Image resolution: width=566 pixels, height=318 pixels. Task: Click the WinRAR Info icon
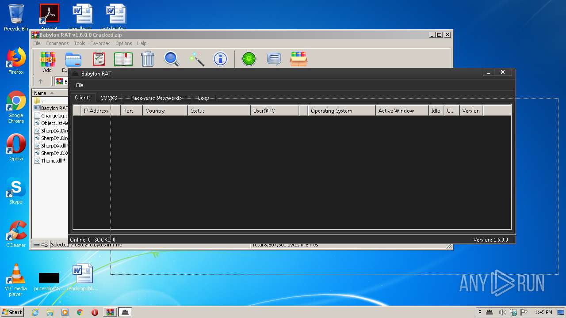pos(220,59)
